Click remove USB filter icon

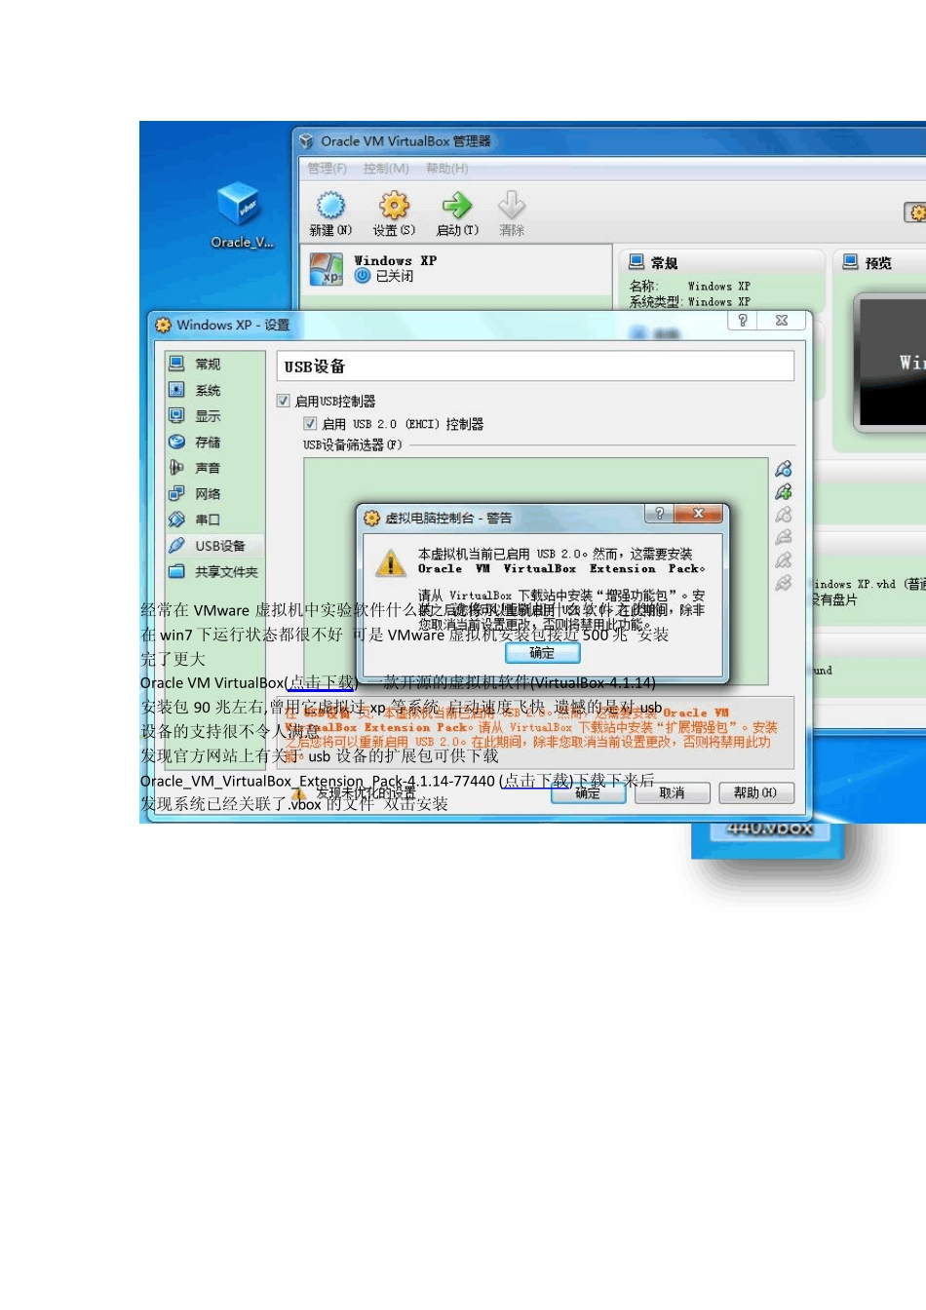point(784,537)
